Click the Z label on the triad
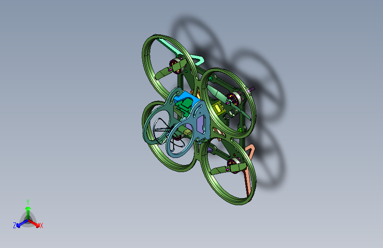Image resolution: width=383 pixels, height=248 pixels. click(x=15, y=225)
